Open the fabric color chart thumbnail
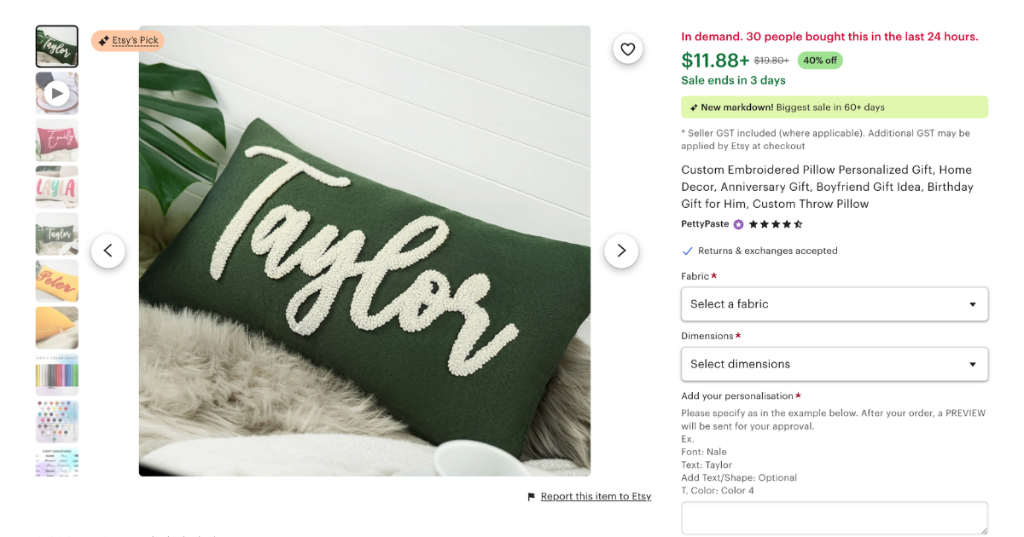 [56, 374]
